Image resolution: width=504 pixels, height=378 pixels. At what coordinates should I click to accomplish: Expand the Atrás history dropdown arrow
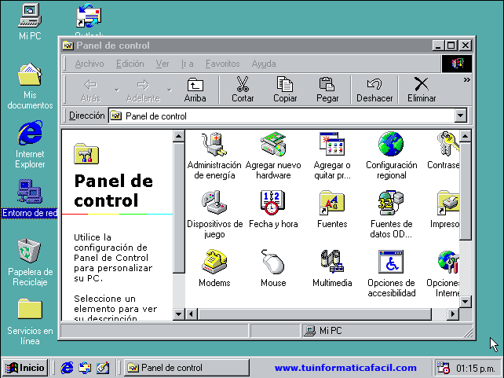117,90
